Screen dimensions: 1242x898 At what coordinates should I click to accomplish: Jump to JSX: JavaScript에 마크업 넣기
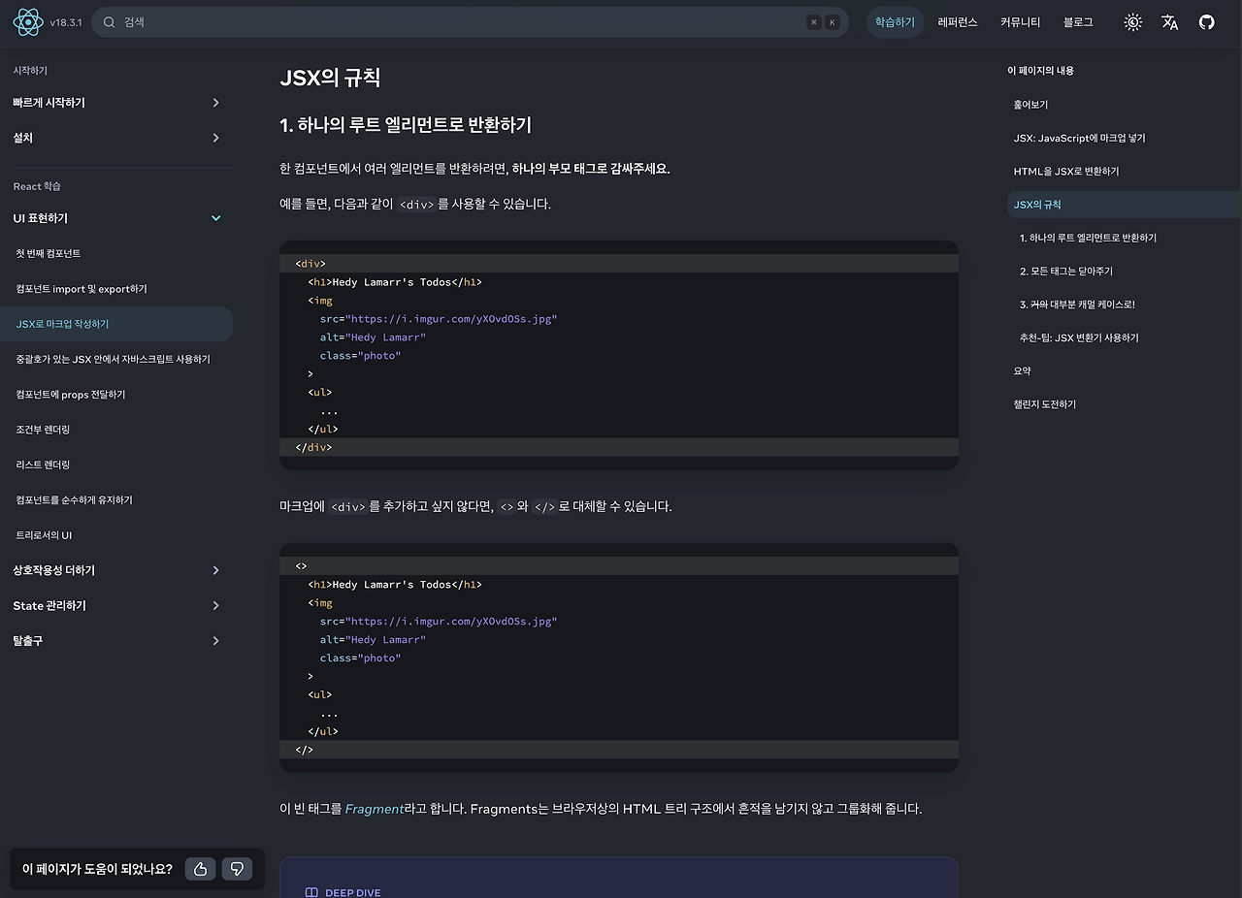pos(1079,138)
